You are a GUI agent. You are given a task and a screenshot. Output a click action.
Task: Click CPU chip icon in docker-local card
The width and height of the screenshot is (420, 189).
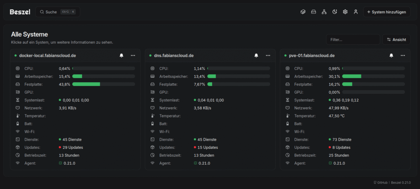pyautogui.click(x=17, y=68)
